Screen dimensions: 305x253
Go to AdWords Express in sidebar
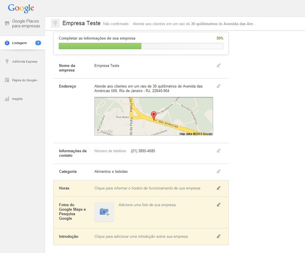(x=24, y=62)
